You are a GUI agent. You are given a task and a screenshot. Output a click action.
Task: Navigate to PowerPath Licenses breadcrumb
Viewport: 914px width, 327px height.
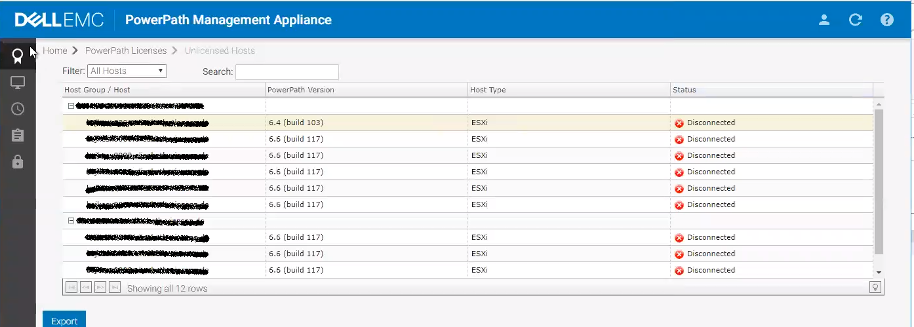point(125,50)
